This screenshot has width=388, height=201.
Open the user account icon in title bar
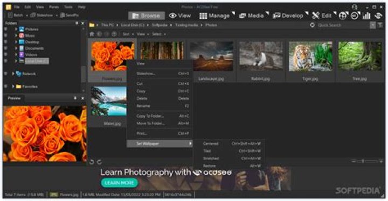355,7
